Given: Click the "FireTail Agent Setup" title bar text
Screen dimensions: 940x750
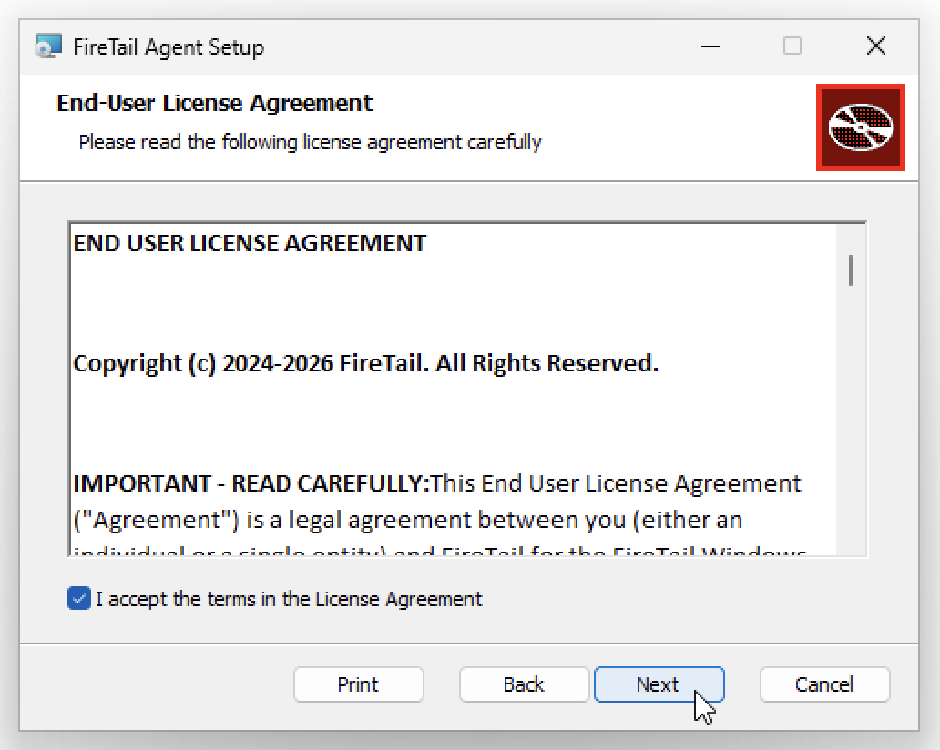Looking at the screenshot, I should 169,46.
